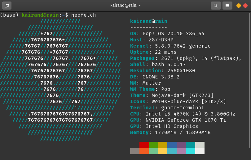Open the hamburger menu in header bar
Image resolution: width=251 pixels, height=160 pixels.
pos(227,5)
